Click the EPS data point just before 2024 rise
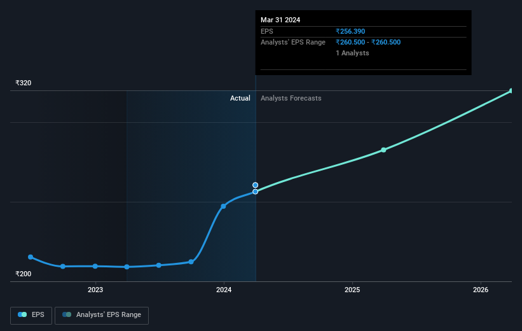Screen dimensions: 522x331 (191, 262)
